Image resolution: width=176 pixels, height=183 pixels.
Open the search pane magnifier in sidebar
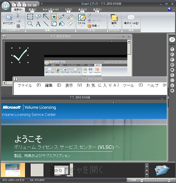point(172,39)
